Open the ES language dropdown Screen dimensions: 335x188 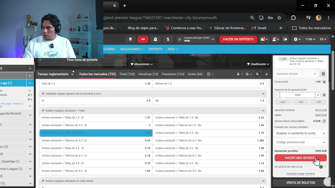(323, 39)
